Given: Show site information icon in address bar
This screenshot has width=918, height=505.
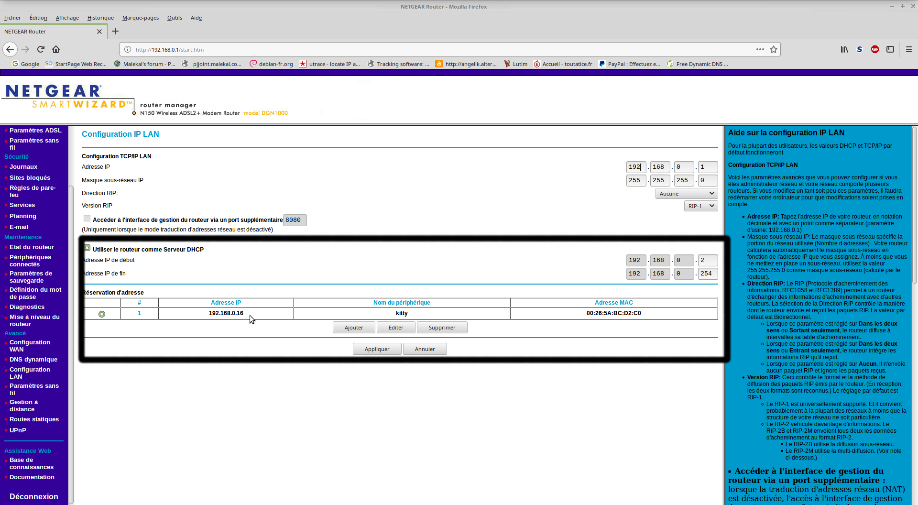Looking at the screenshot, I should pos(128,49).
